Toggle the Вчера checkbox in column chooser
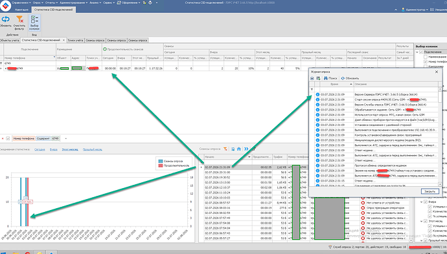Screen dimensions: 447x254 426,202
